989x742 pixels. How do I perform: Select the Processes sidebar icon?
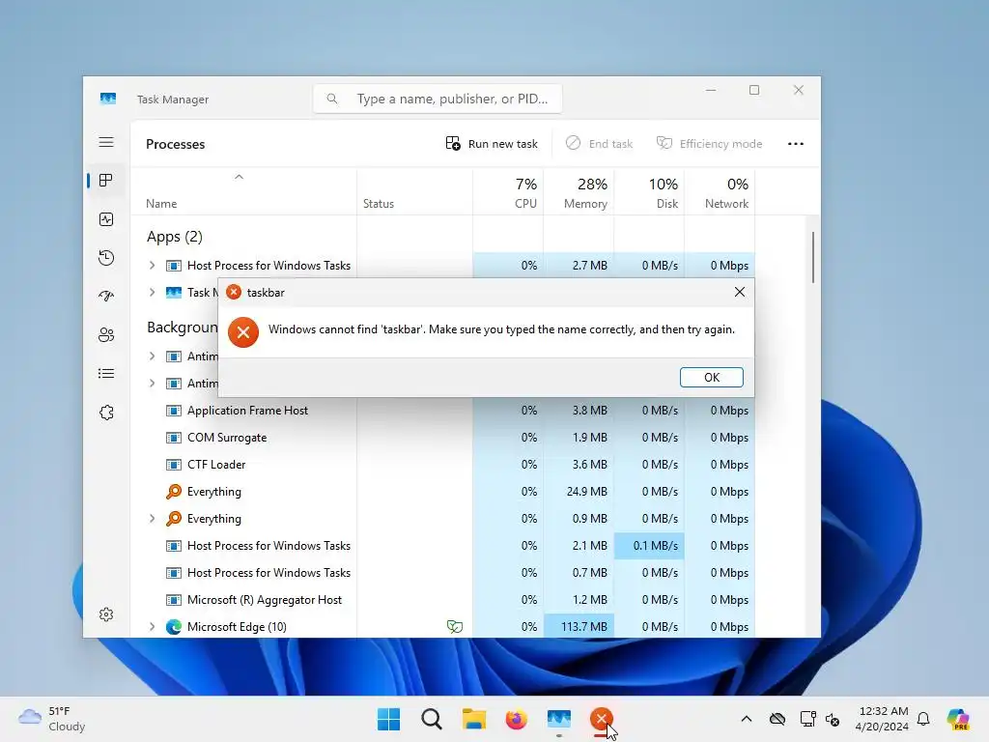106,181
